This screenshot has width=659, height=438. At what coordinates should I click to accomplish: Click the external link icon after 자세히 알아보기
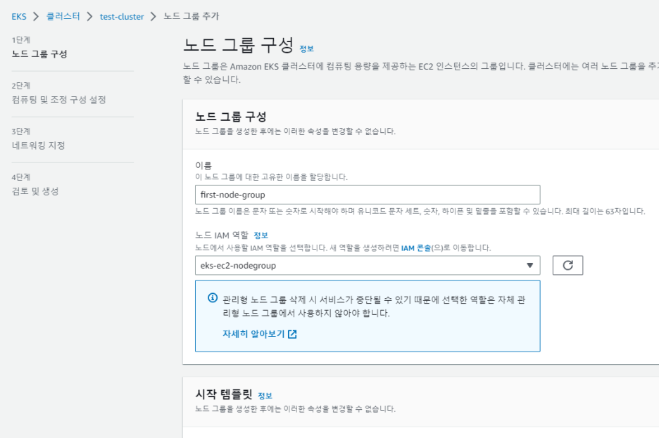coord(292,335)
